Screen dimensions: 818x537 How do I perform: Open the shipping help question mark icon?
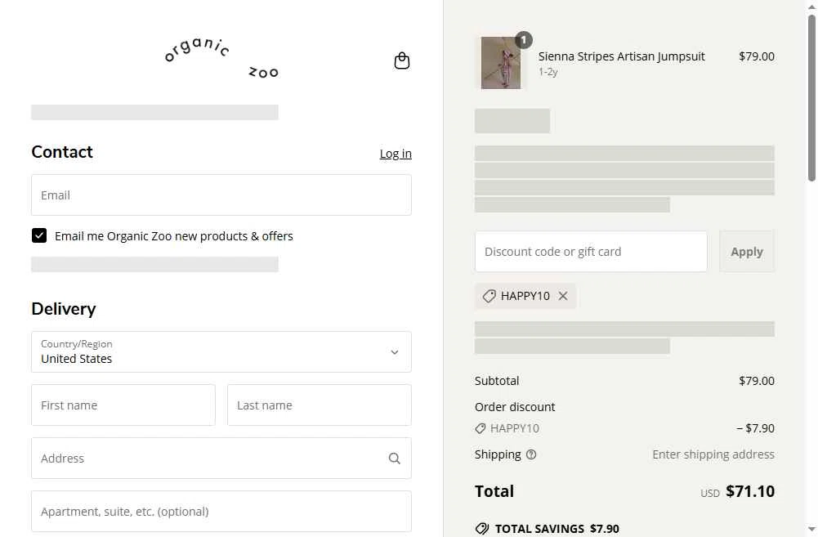point(531,454)
